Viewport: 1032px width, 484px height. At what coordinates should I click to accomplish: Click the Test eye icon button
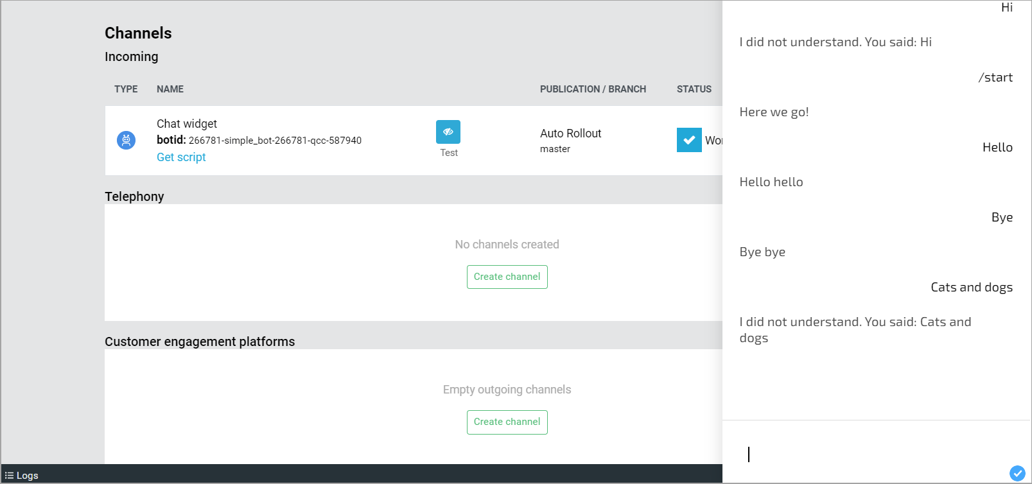coord(448,132)
